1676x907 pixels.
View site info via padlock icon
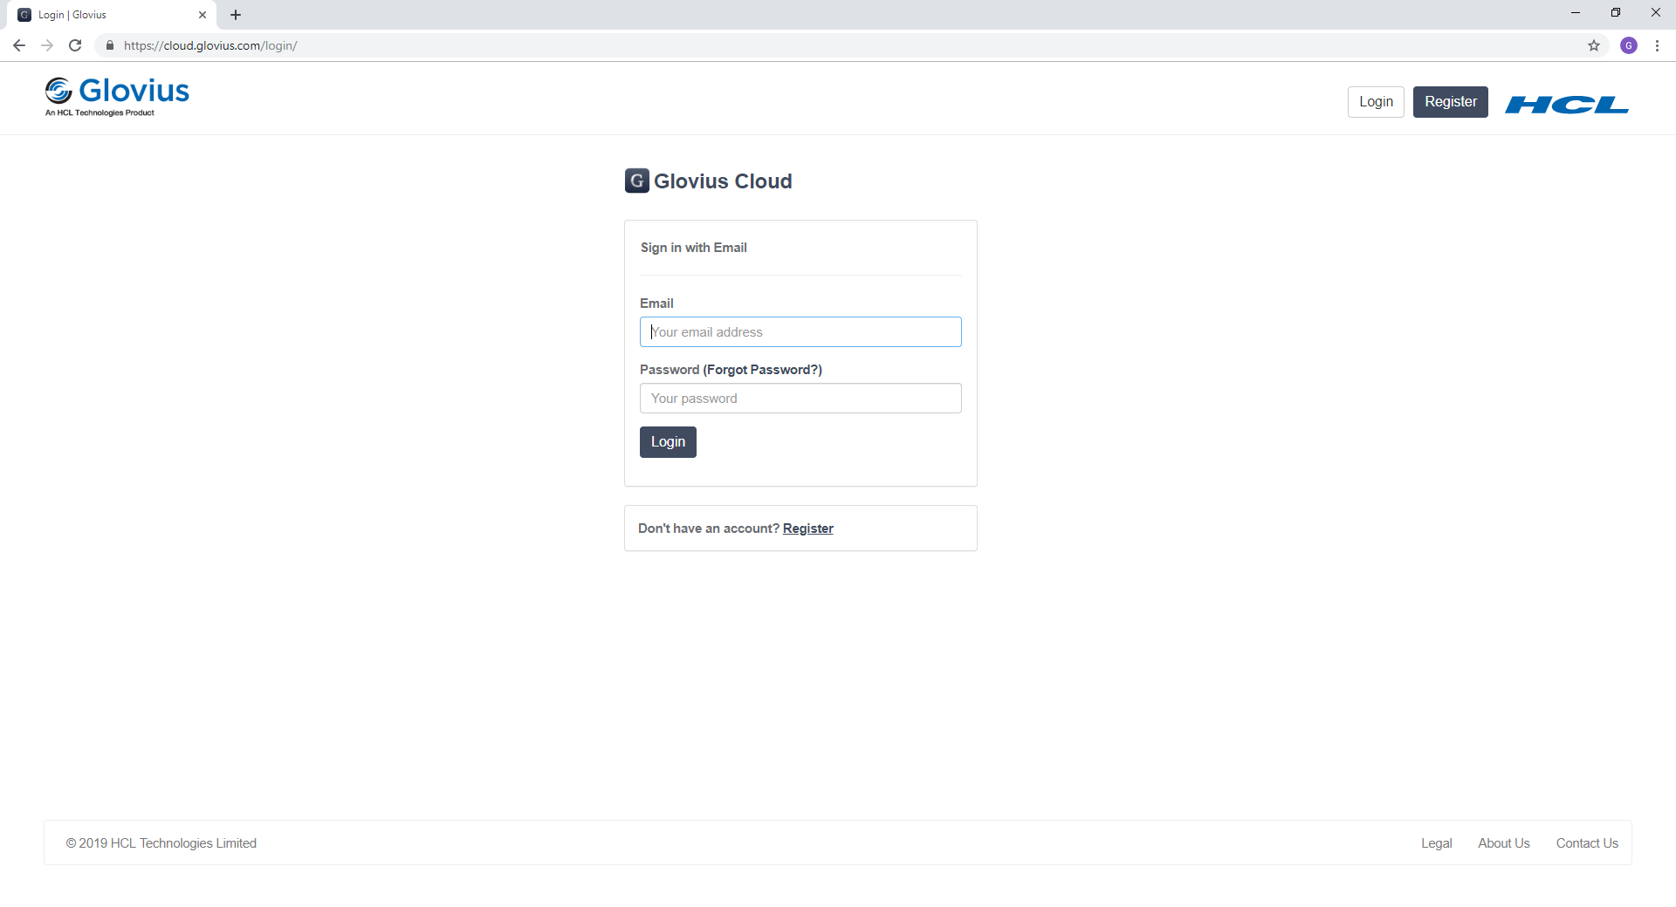point(110,45)
